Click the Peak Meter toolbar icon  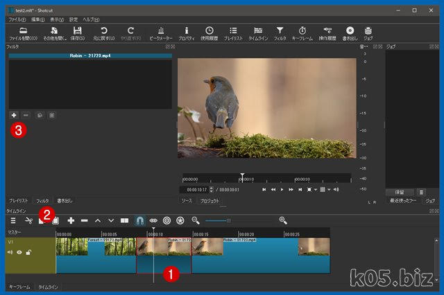(x=161, y=33)
